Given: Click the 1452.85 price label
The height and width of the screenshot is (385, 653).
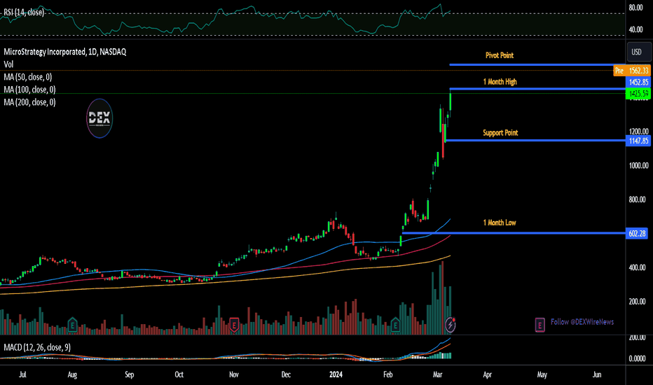Looking at the screenshot, I should (638, 82).
